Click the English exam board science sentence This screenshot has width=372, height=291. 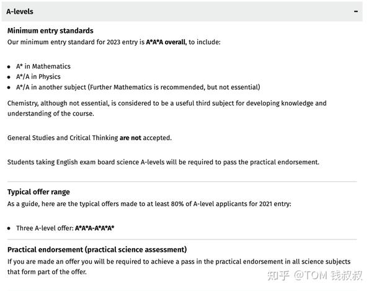coord(163,162)
